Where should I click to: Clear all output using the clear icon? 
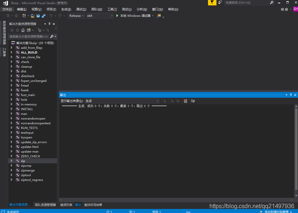click(186, 101)
